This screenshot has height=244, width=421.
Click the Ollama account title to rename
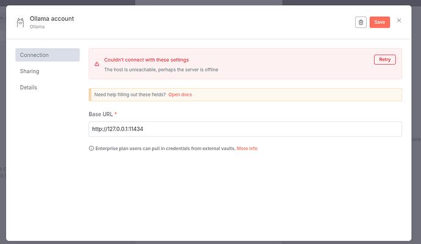52,18
